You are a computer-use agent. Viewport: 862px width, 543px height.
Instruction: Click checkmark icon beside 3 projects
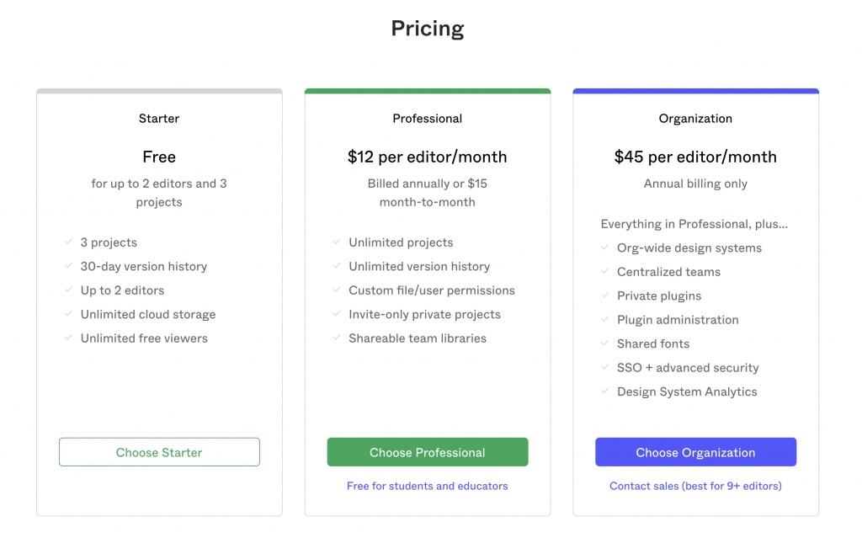68,242
